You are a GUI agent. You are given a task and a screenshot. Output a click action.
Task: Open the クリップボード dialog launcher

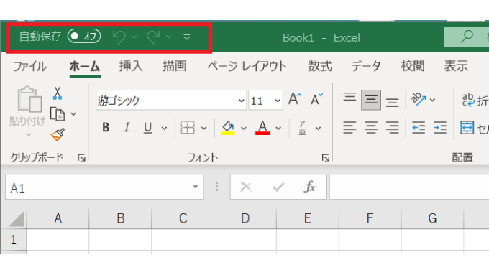click(x=81, y=158)
